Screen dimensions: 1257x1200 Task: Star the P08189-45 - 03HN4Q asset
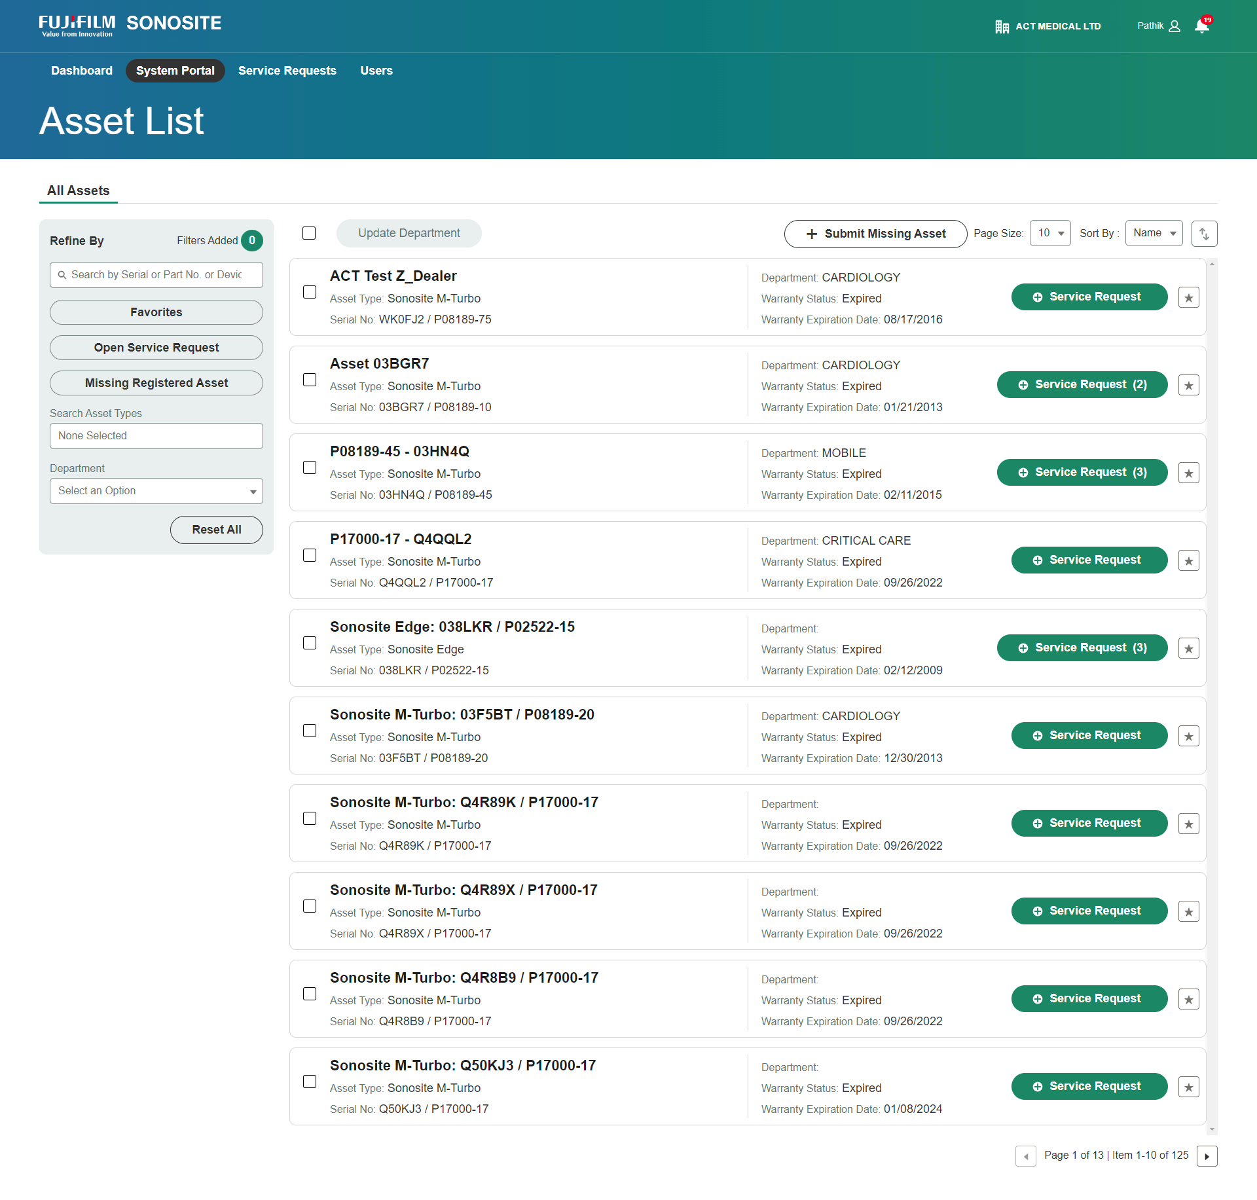click(x=1189, y=473)
